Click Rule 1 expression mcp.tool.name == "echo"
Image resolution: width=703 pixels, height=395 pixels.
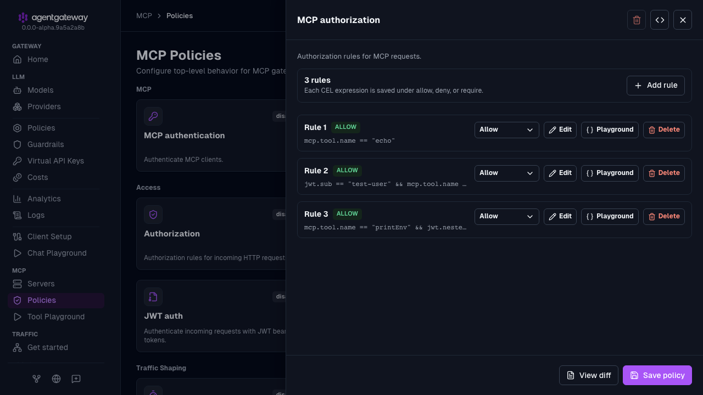coord(349,141)
